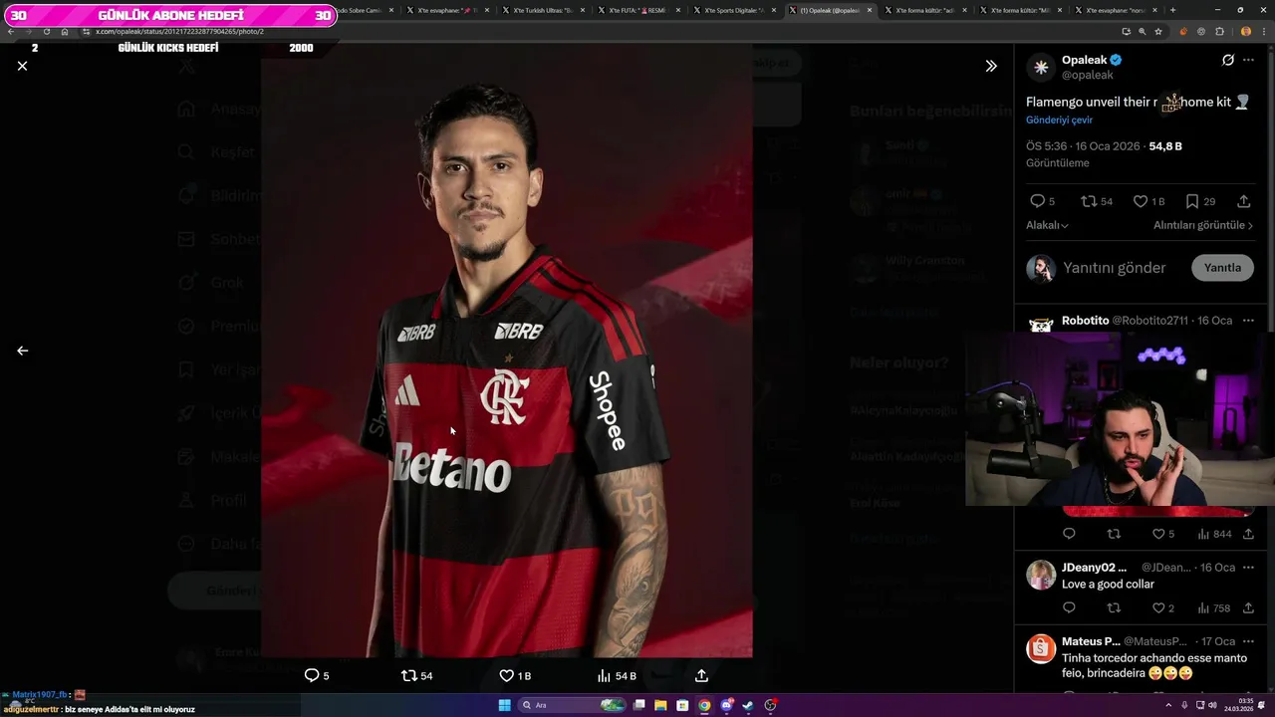1275x717 pixels.
Task: Open the @opaleak handle link
Action: click(1088, 75)
